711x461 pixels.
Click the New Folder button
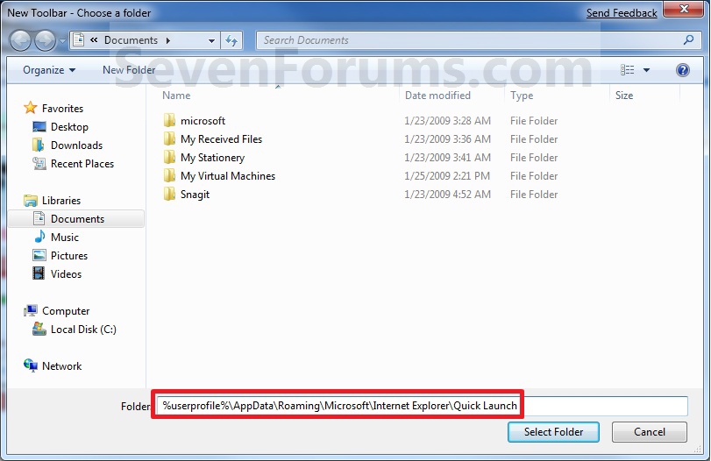click(129, 70)
